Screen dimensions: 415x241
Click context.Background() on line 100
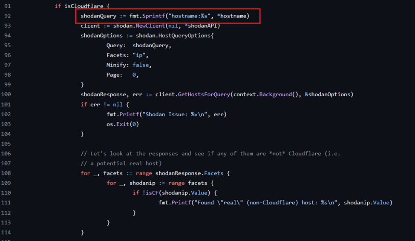(x=266, y=95)
